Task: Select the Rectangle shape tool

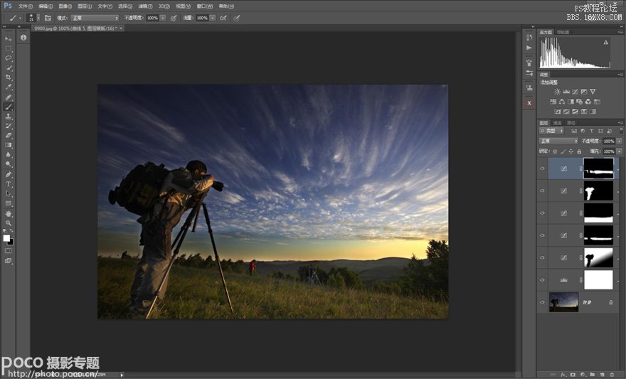Action: coord(8,203)
